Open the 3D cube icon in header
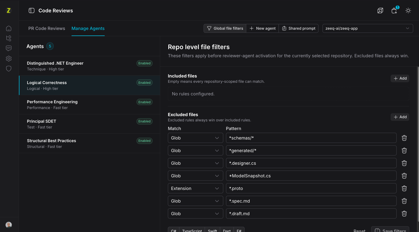 (x=380, y=11)
